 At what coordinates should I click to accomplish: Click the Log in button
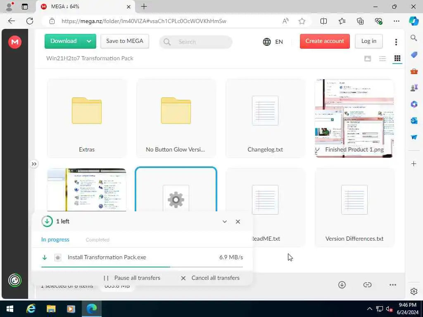point(369,41)
